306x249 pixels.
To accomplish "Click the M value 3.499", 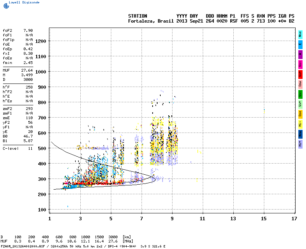I will click(x=27, y=75).
